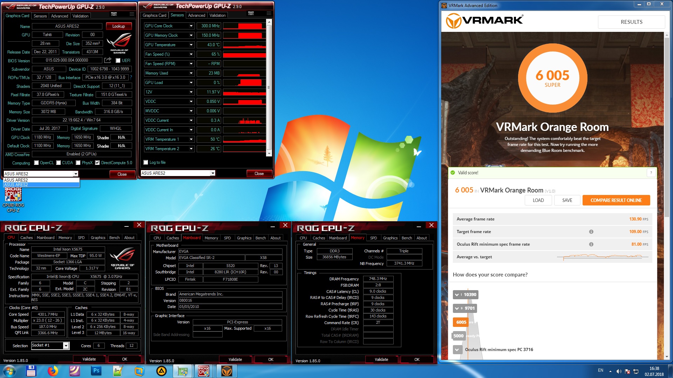Click OK in CPU-Z Memory window
The width and height of the screenshot is (673, 378).
417,359
